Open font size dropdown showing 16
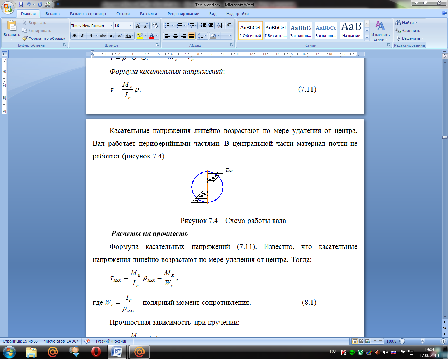This screenshot has width=448, height=359. 131,26
